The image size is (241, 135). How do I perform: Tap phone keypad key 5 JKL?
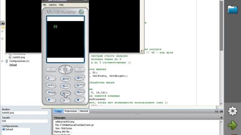[65, 86]
